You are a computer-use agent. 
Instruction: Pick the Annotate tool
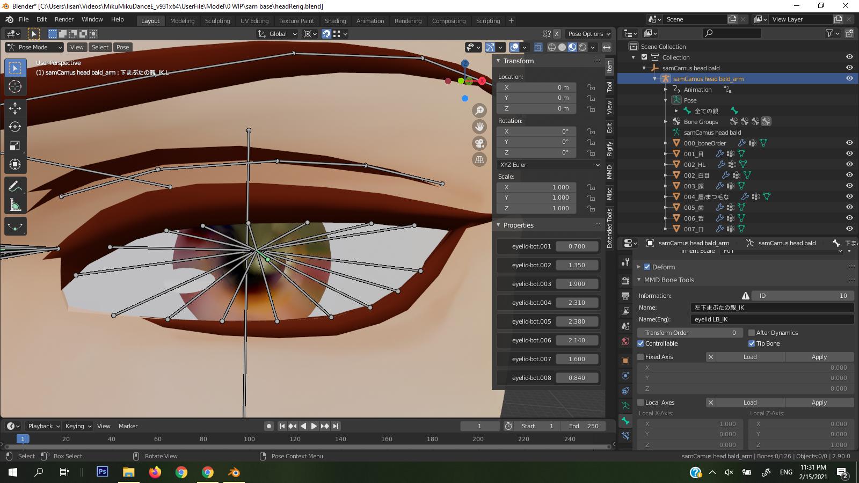(15, 186)
